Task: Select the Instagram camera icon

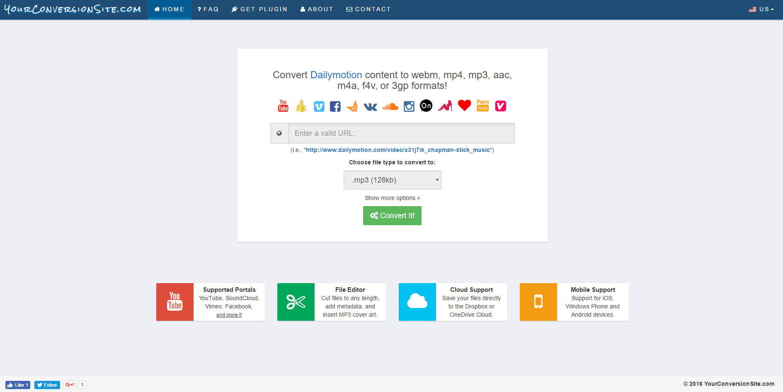Action: click(x=409, y=107)
